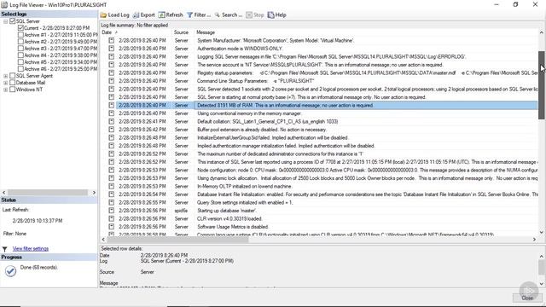Enable the Database Mail logs checkbox

coord(13,83)
